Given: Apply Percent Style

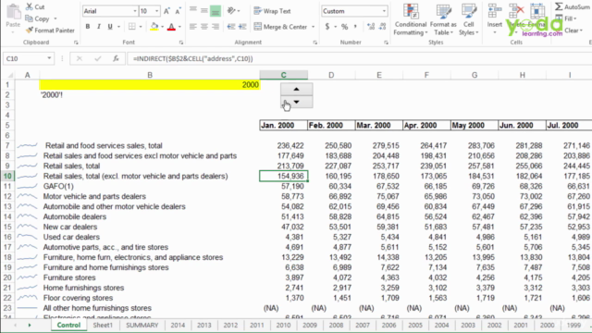Looking at the screenshot, I should 344,27.
